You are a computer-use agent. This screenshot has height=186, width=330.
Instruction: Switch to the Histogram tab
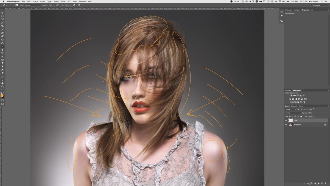(x=288, y=10)
